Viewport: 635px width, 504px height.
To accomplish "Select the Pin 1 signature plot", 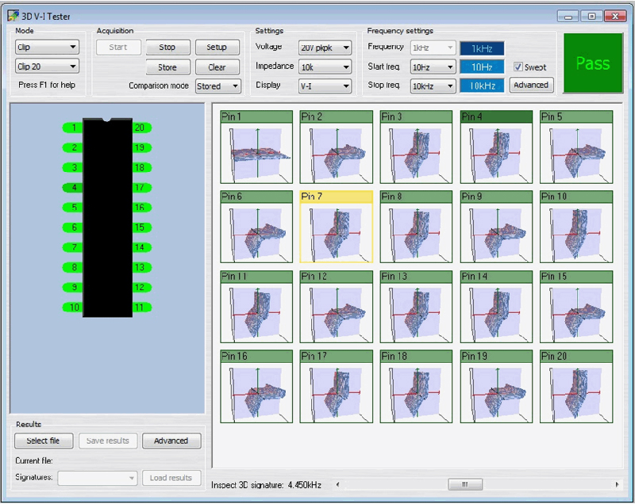I will (256, 153).
